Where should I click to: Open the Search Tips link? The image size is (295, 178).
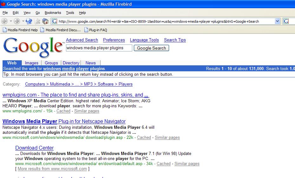[175, 40]
